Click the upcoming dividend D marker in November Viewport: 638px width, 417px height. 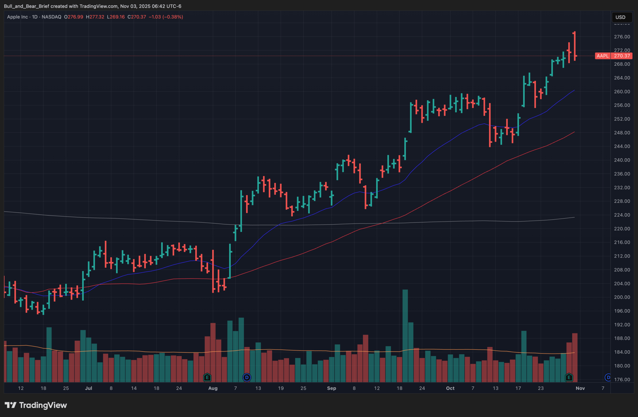(608, 377)
